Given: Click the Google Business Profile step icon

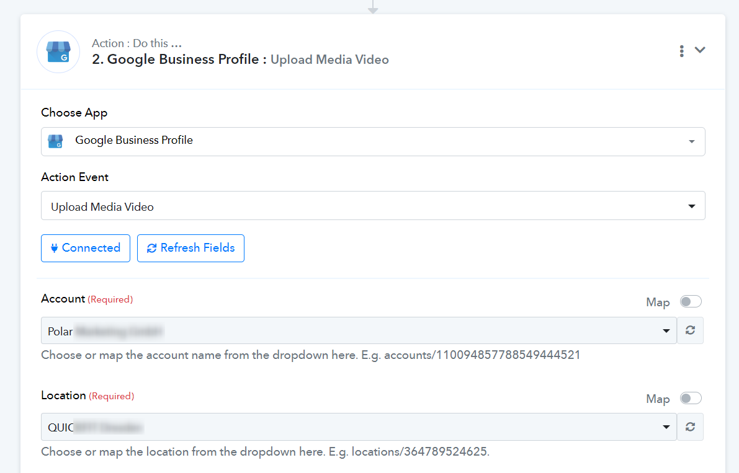Looking at the screenshot, I should point(58,52).
